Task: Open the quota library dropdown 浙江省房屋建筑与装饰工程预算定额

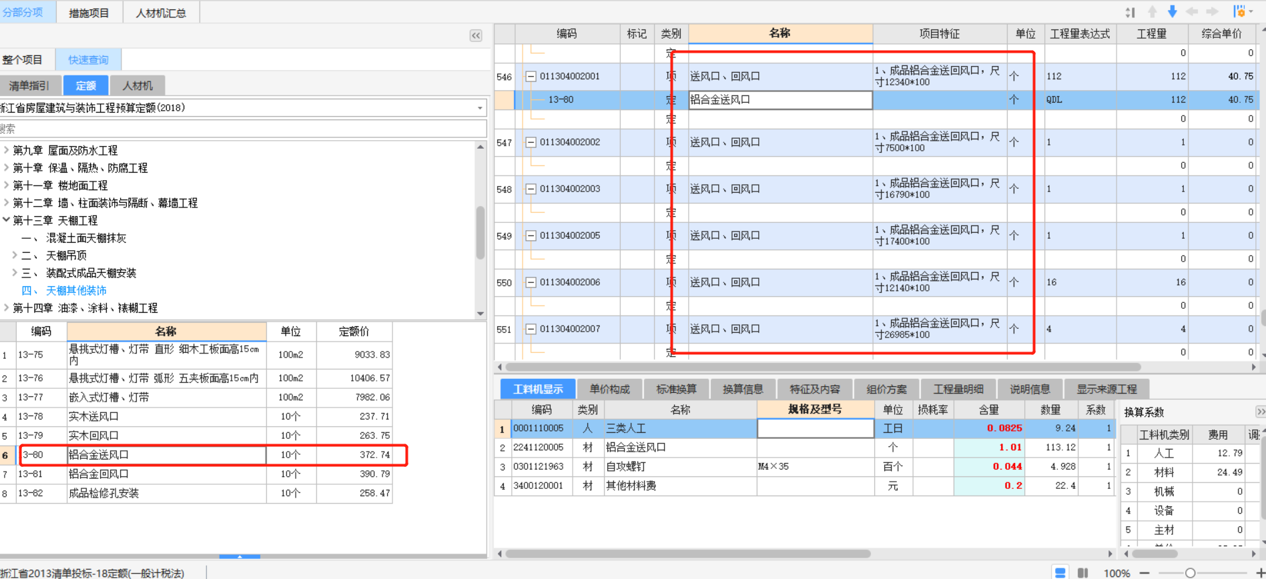Action: [x=480, y=108]
